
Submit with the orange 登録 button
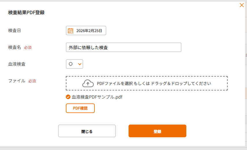click(157, 131)
